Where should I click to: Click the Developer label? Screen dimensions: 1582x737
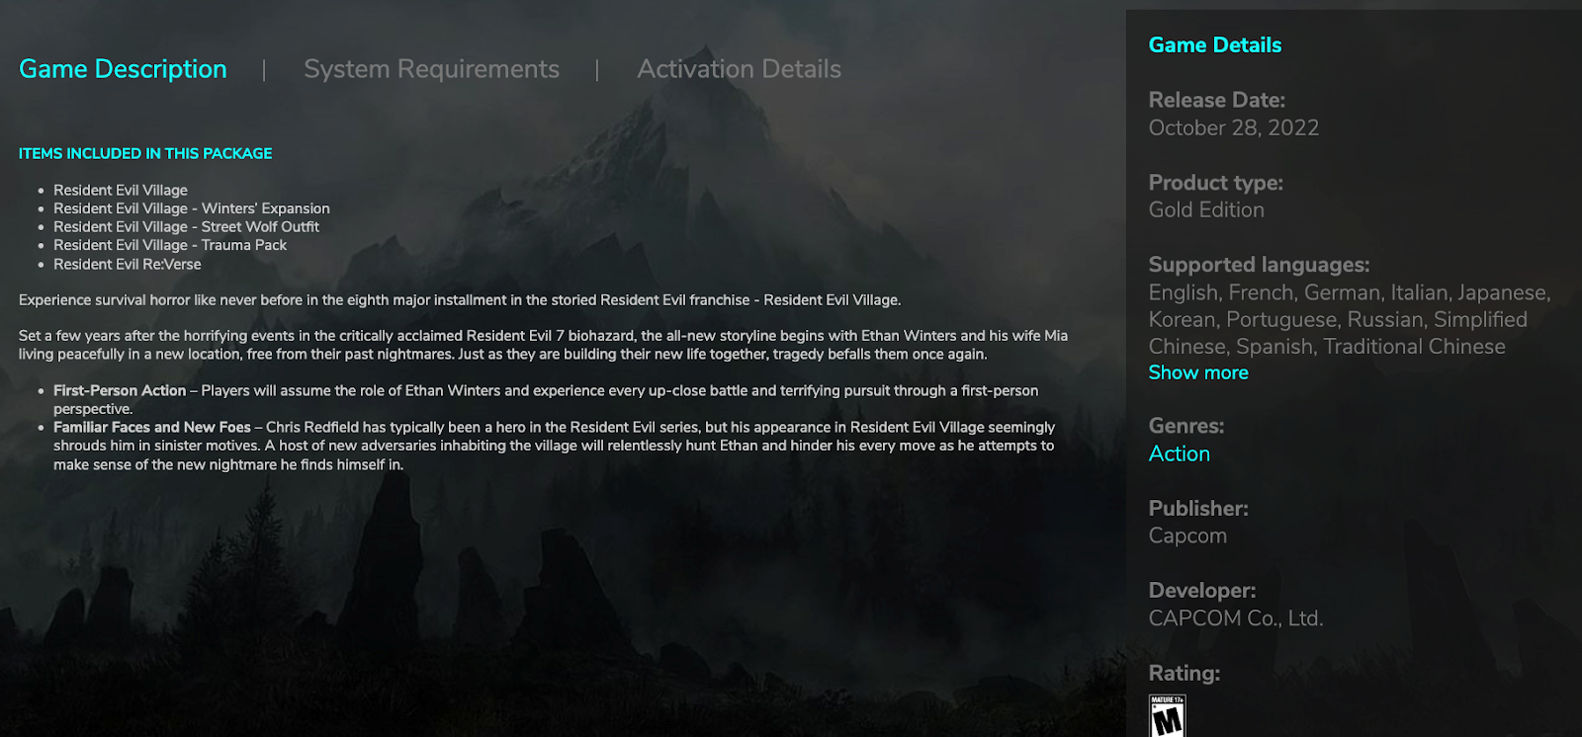[1201, 590]
